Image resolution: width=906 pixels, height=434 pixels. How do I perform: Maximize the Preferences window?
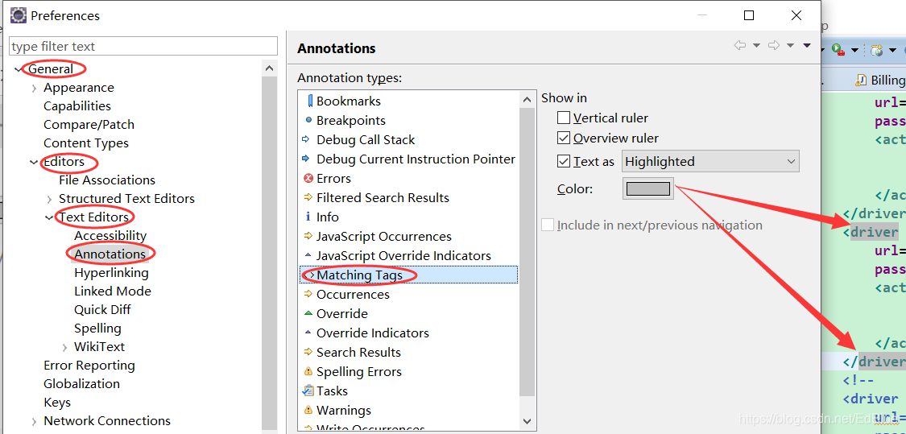click(x=749, y=15)
